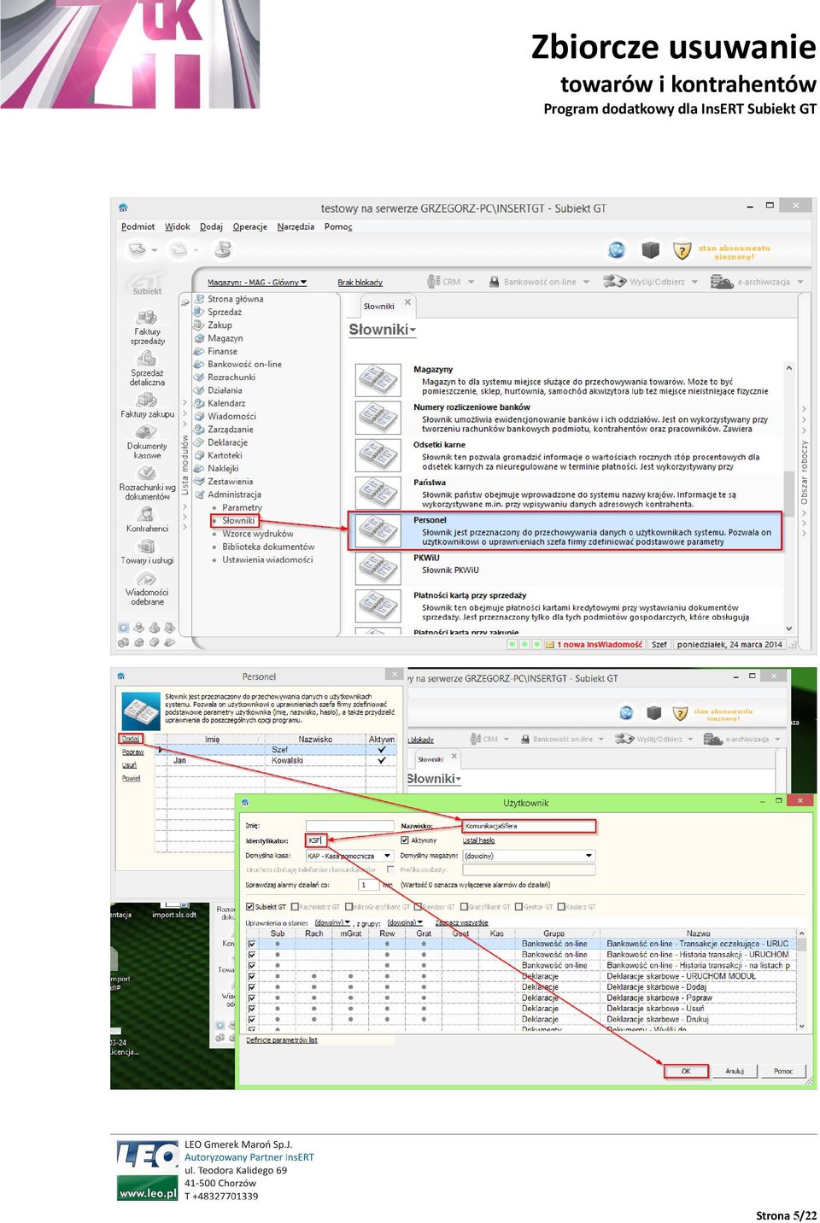Screen dimensions: 820x1223
Task: Open the Domyślny magazyn combo box
Action: point(529,856)
